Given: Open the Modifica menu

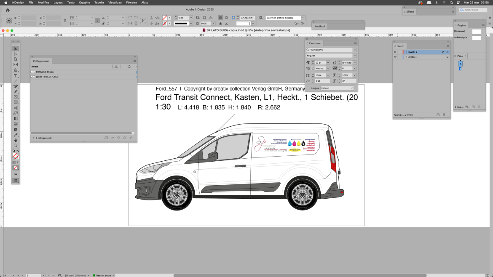Looking at the screenshot, I should [x=43, y=3].
